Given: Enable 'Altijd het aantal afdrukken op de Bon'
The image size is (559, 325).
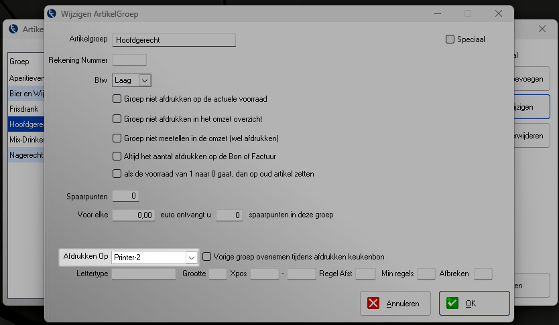Looking at the screenshot, I should click(117, 156).
